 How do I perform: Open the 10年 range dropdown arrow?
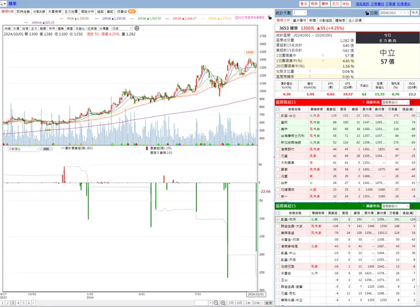click(262, 303)
